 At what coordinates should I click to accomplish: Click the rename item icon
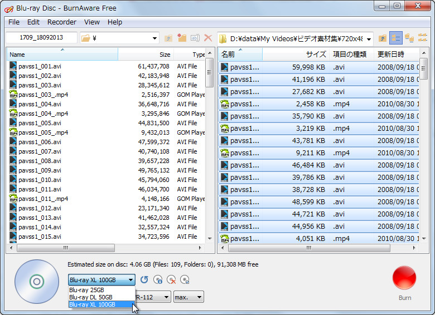pyautogui.click(x=195, y=38)
